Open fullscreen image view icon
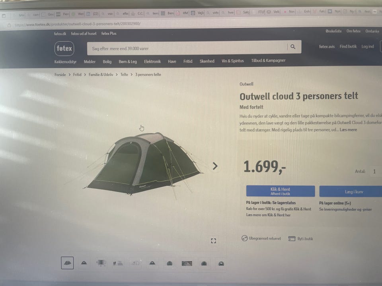Screen dimensions: 382x286 click(x=213, y=241)
